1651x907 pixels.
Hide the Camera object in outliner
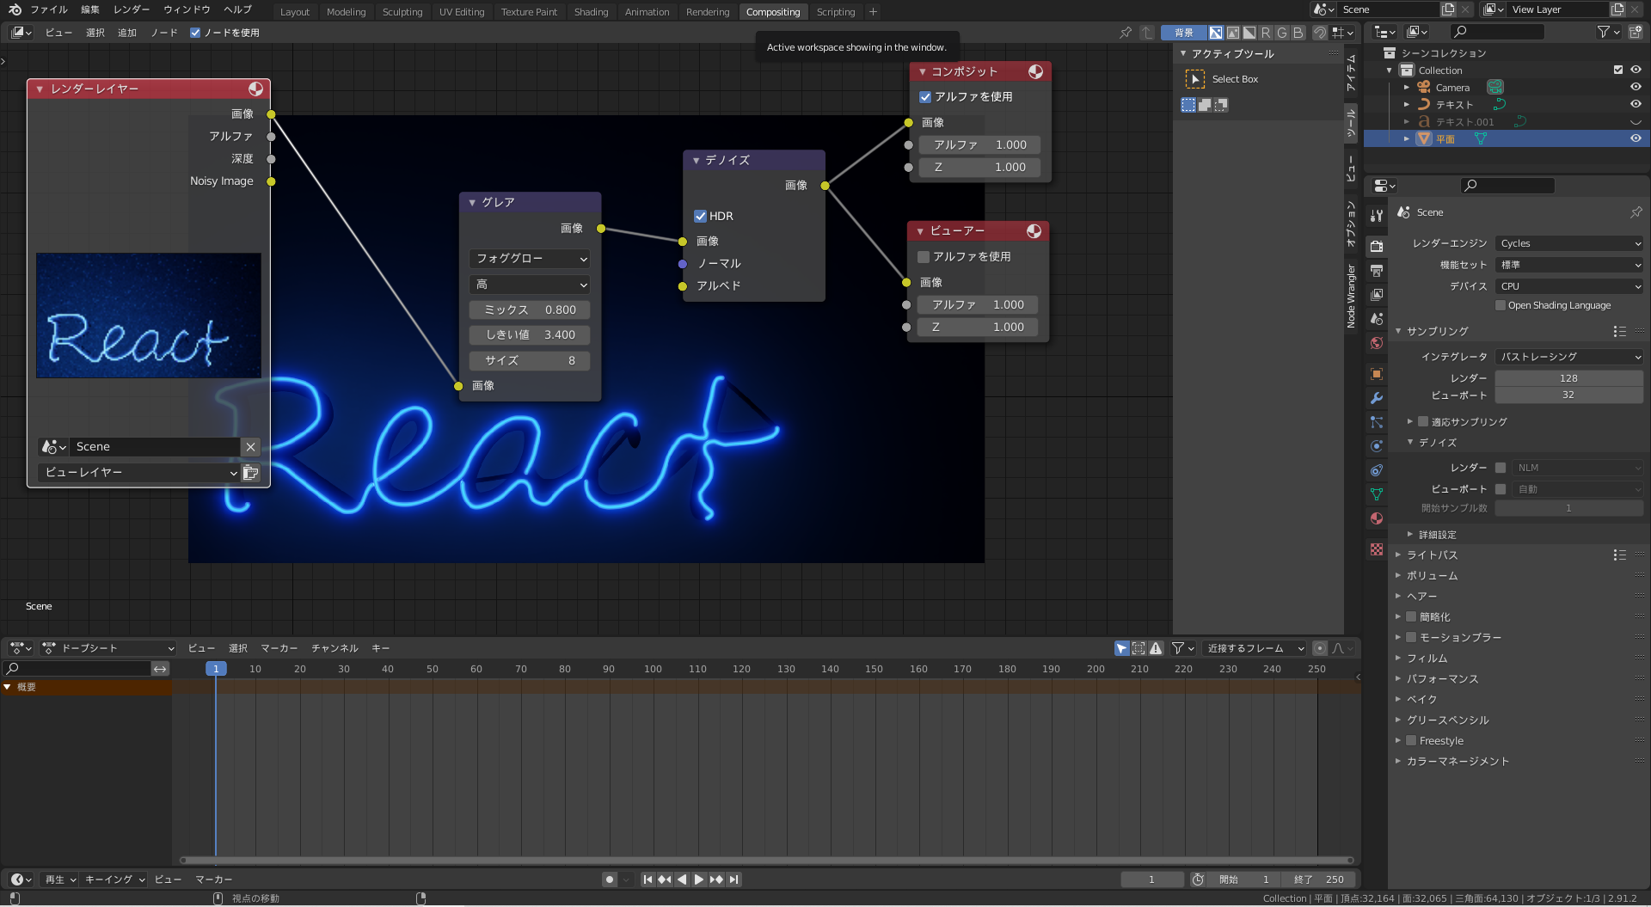click(1636, 87)
